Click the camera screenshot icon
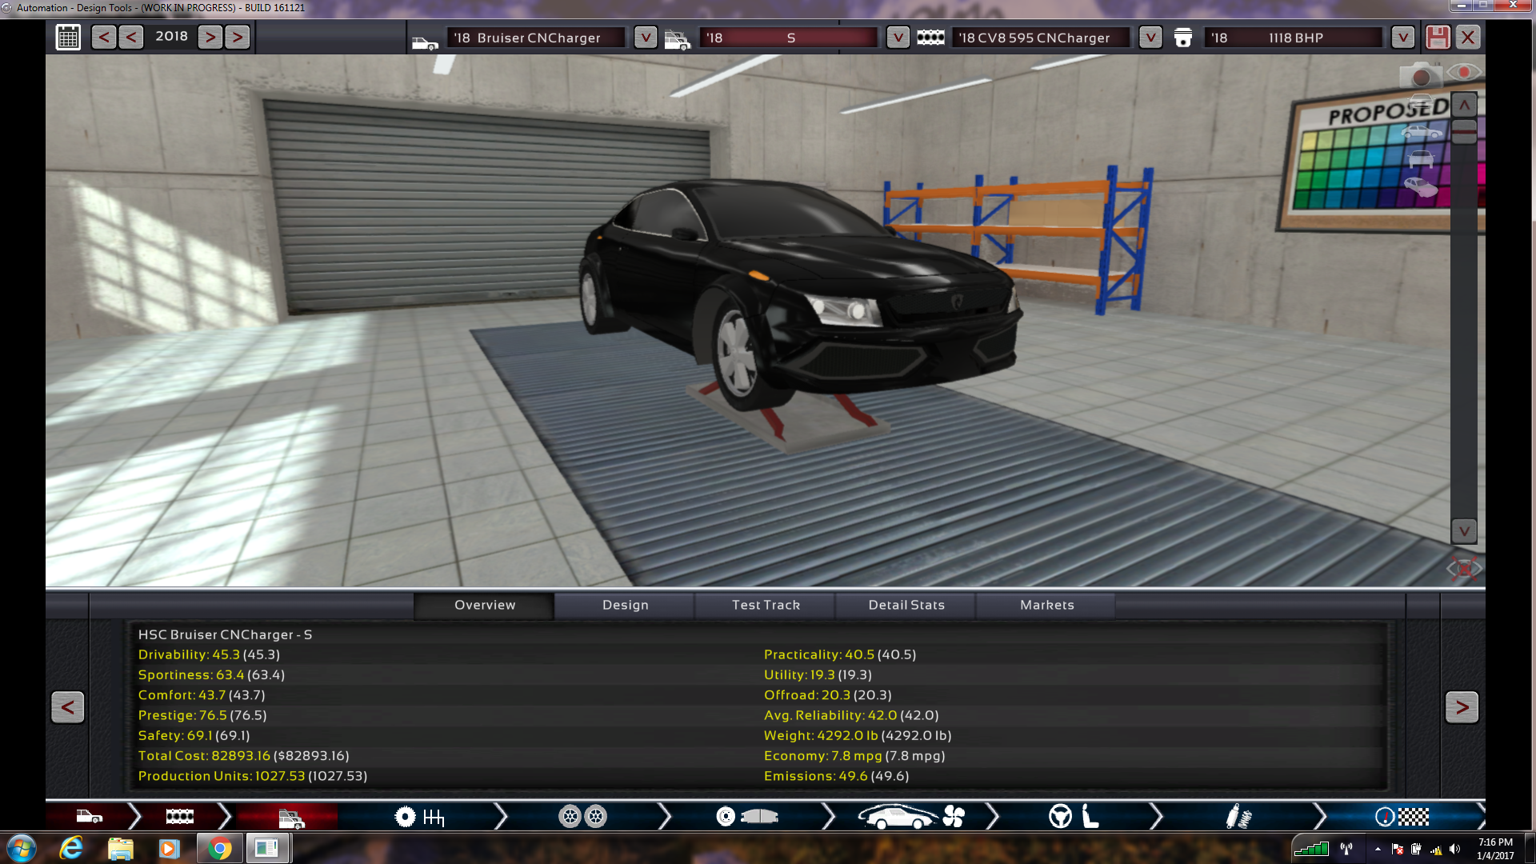The width and height of the screenshot is (1536, 864). pos(1420,77)
